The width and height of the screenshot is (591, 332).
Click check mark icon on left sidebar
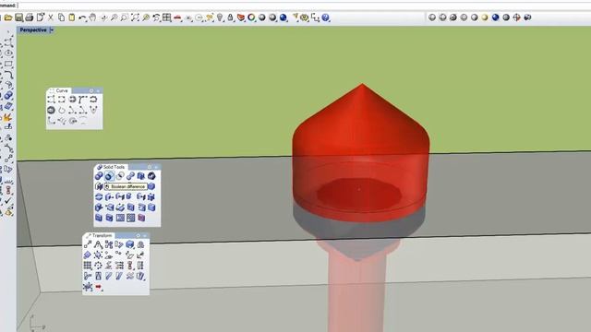coord(8,201)
